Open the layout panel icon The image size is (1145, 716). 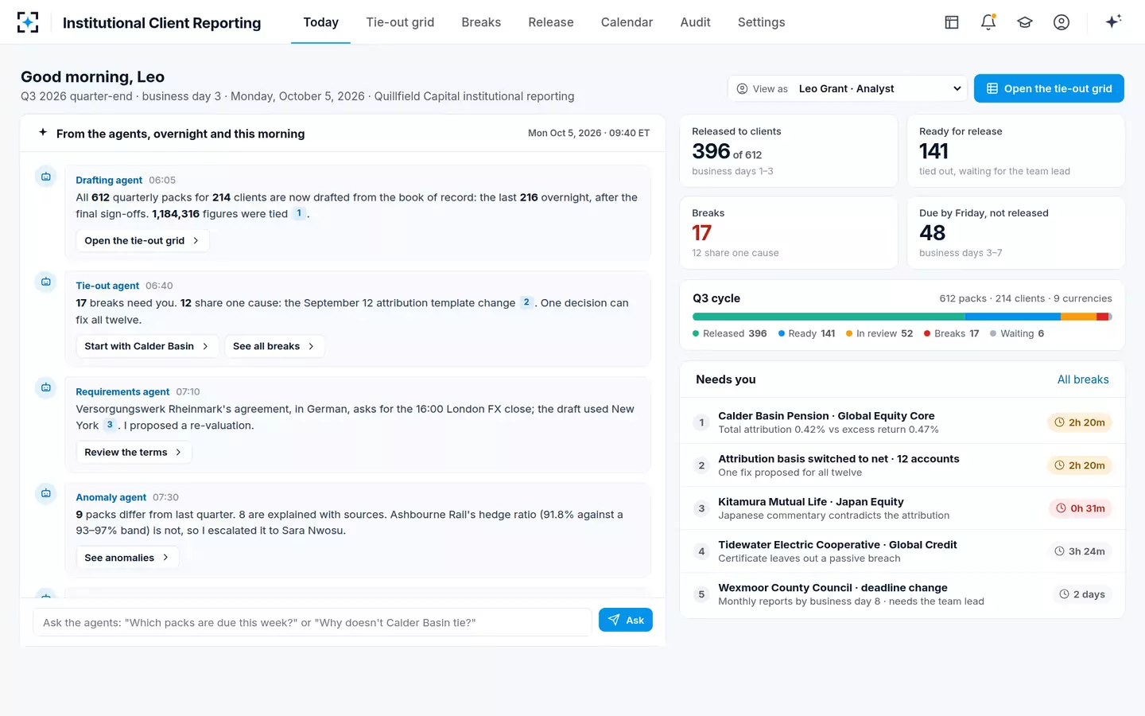[951, 22]
